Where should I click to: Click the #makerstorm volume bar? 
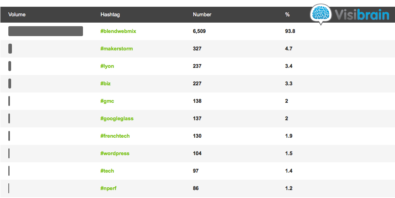(10, 49)
